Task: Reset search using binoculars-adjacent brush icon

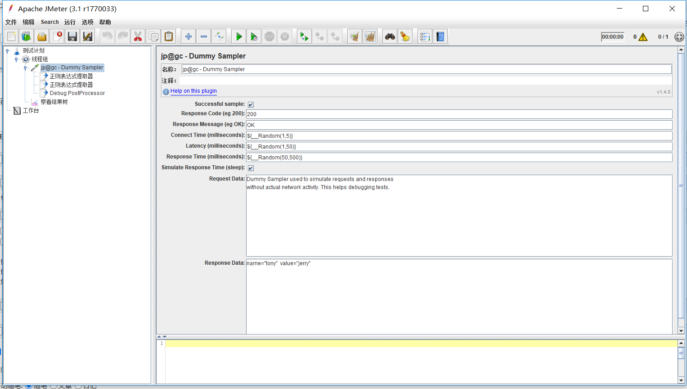Action: tap(405, 36)
